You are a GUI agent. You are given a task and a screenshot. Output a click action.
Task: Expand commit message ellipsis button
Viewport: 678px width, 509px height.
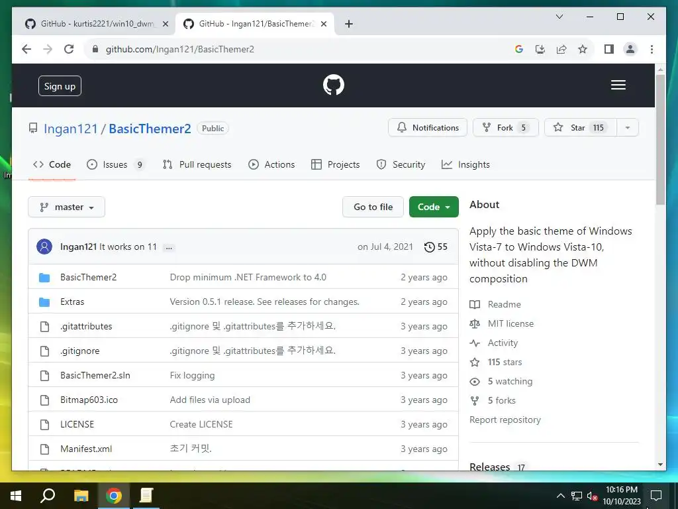pos(169,248)
